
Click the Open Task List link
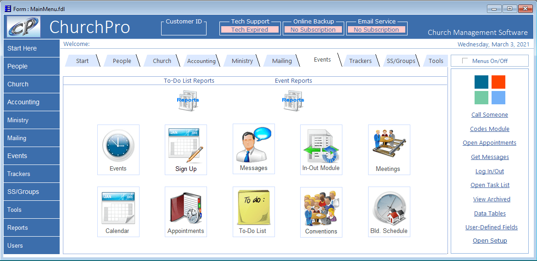click(490, 185)
